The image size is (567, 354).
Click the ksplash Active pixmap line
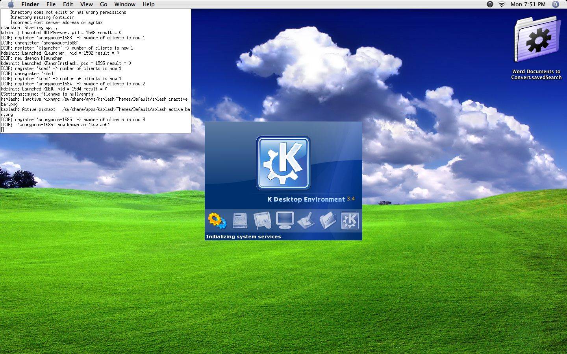95,112
